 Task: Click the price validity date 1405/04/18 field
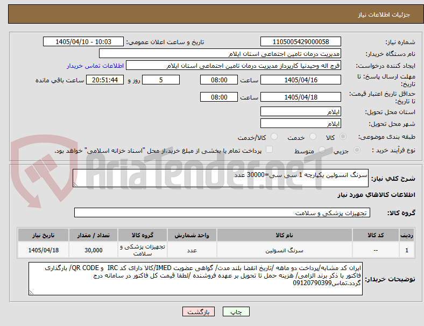[301, 97]
